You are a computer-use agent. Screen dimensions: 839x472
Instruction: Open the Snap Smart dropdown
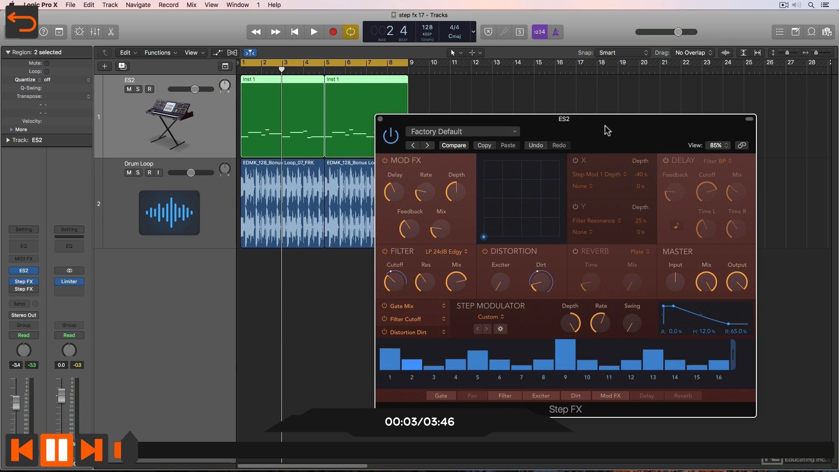623,53
